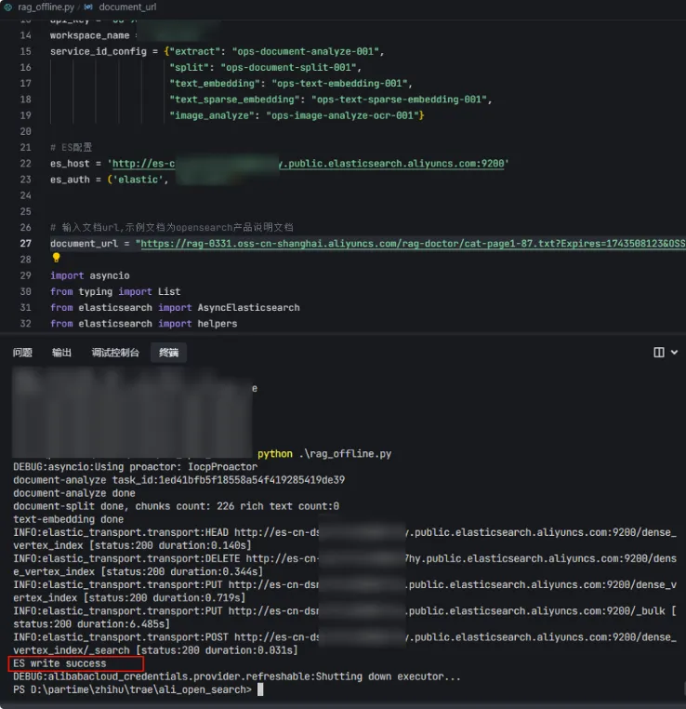Click the "ES write success" terminal line

click(x=59, y=663)
